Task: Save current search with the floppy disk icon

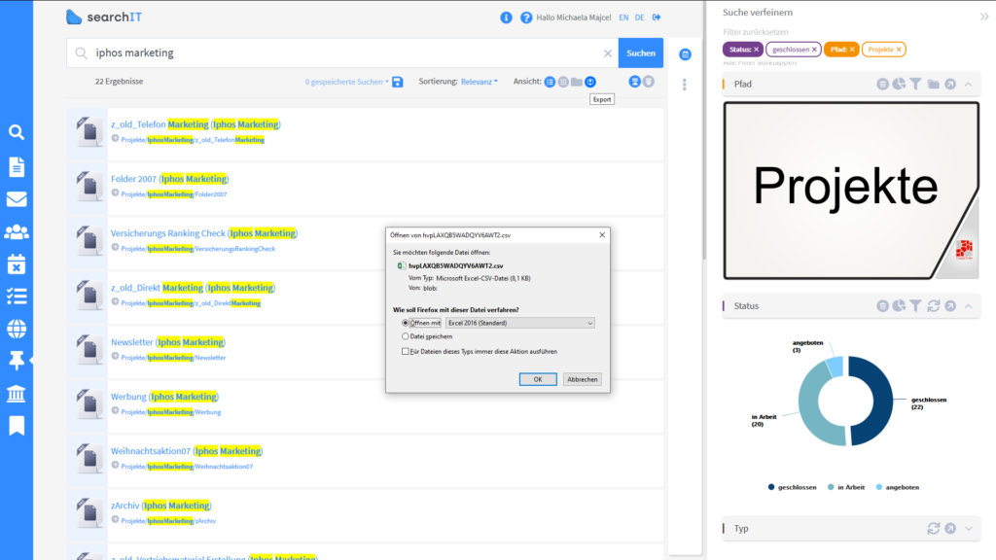Action: (x=398, y=82)
